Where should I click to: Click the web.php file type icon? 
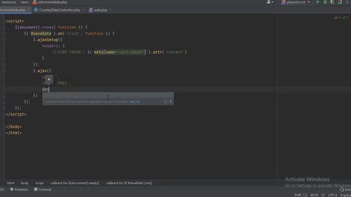tap(90, 10)
